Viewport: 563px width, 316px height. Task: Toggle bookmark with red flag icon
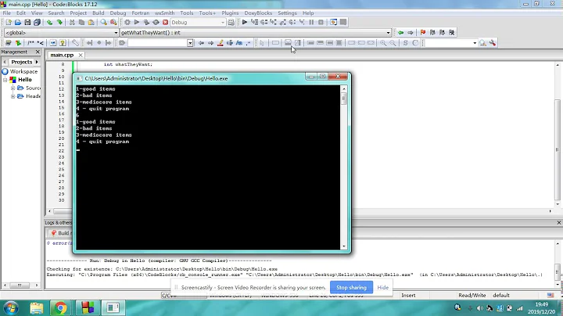pos(423,33)
